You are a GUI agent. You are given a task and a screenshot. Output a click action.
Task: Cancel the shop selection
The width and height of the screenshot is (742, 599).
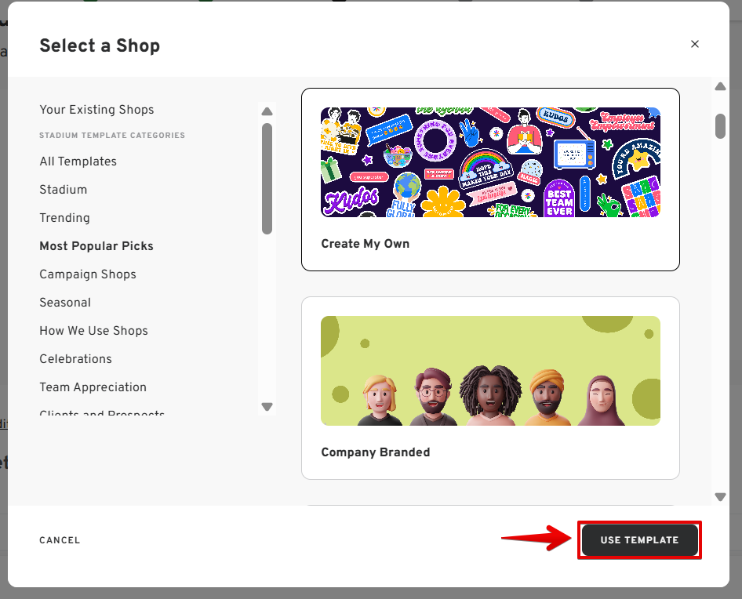pyautogui.click(x=60, y=540)
